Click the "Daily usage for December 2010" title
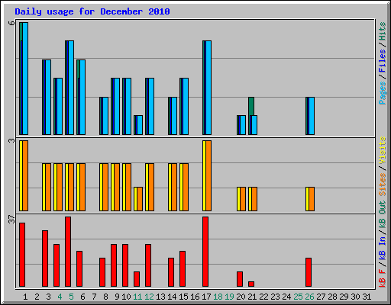The height and width of the screenshot is (305, 391). coord(92,11)
